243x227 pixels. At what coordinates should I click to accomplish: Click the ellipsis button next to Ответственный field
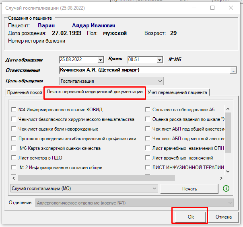tap(233, 71)
